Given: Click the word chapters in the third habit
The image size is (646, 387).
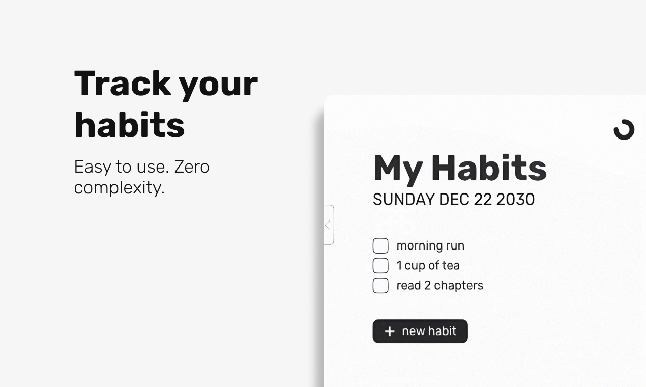Looking at the screenshot, I should point(458,285).
